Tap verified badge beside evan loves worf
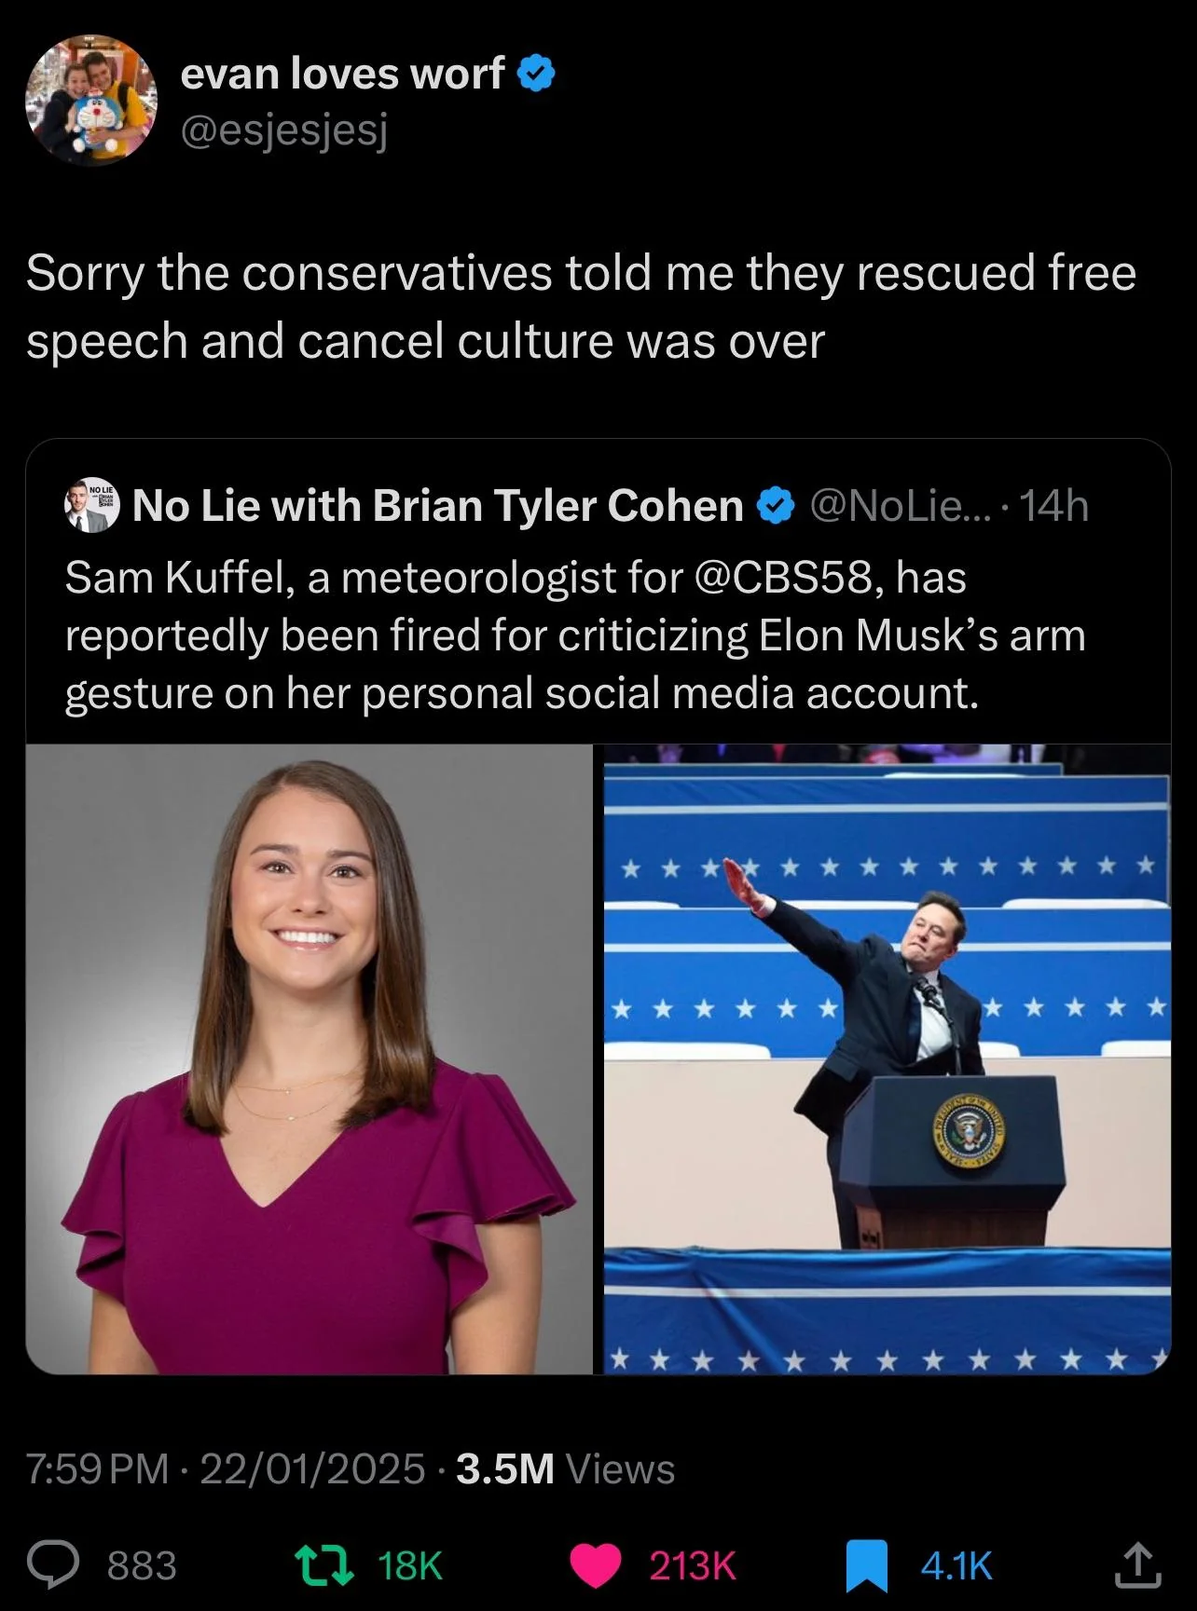The image size is (1197, 1611). click(536, 74)
